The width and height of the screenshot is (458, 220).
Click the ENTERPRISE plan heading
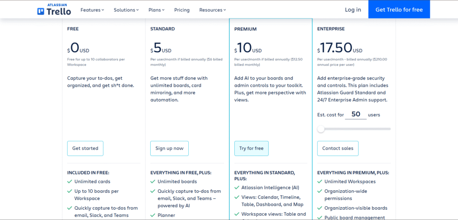pos(331,29)
